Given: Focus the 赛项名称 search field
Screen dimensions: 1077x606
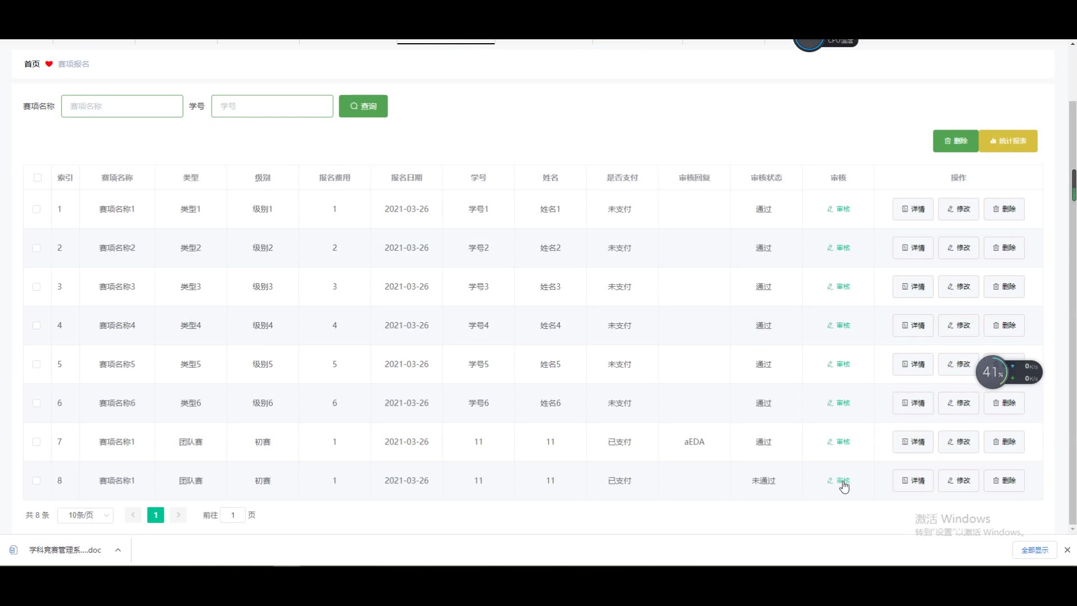Looking at the screenshot, I should [x=122, y=106].
